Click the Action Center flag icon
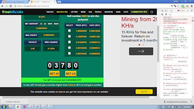 click(169, 107)
